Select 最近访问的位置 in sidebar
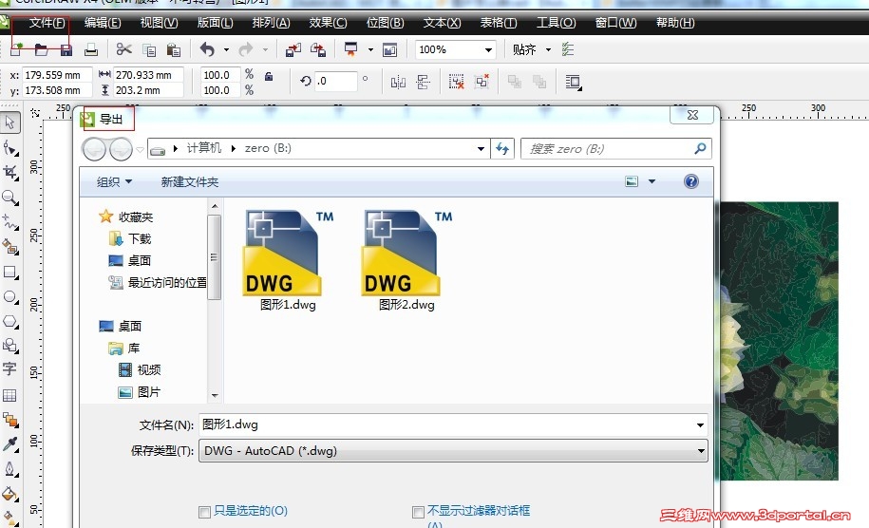 [158, 283]
